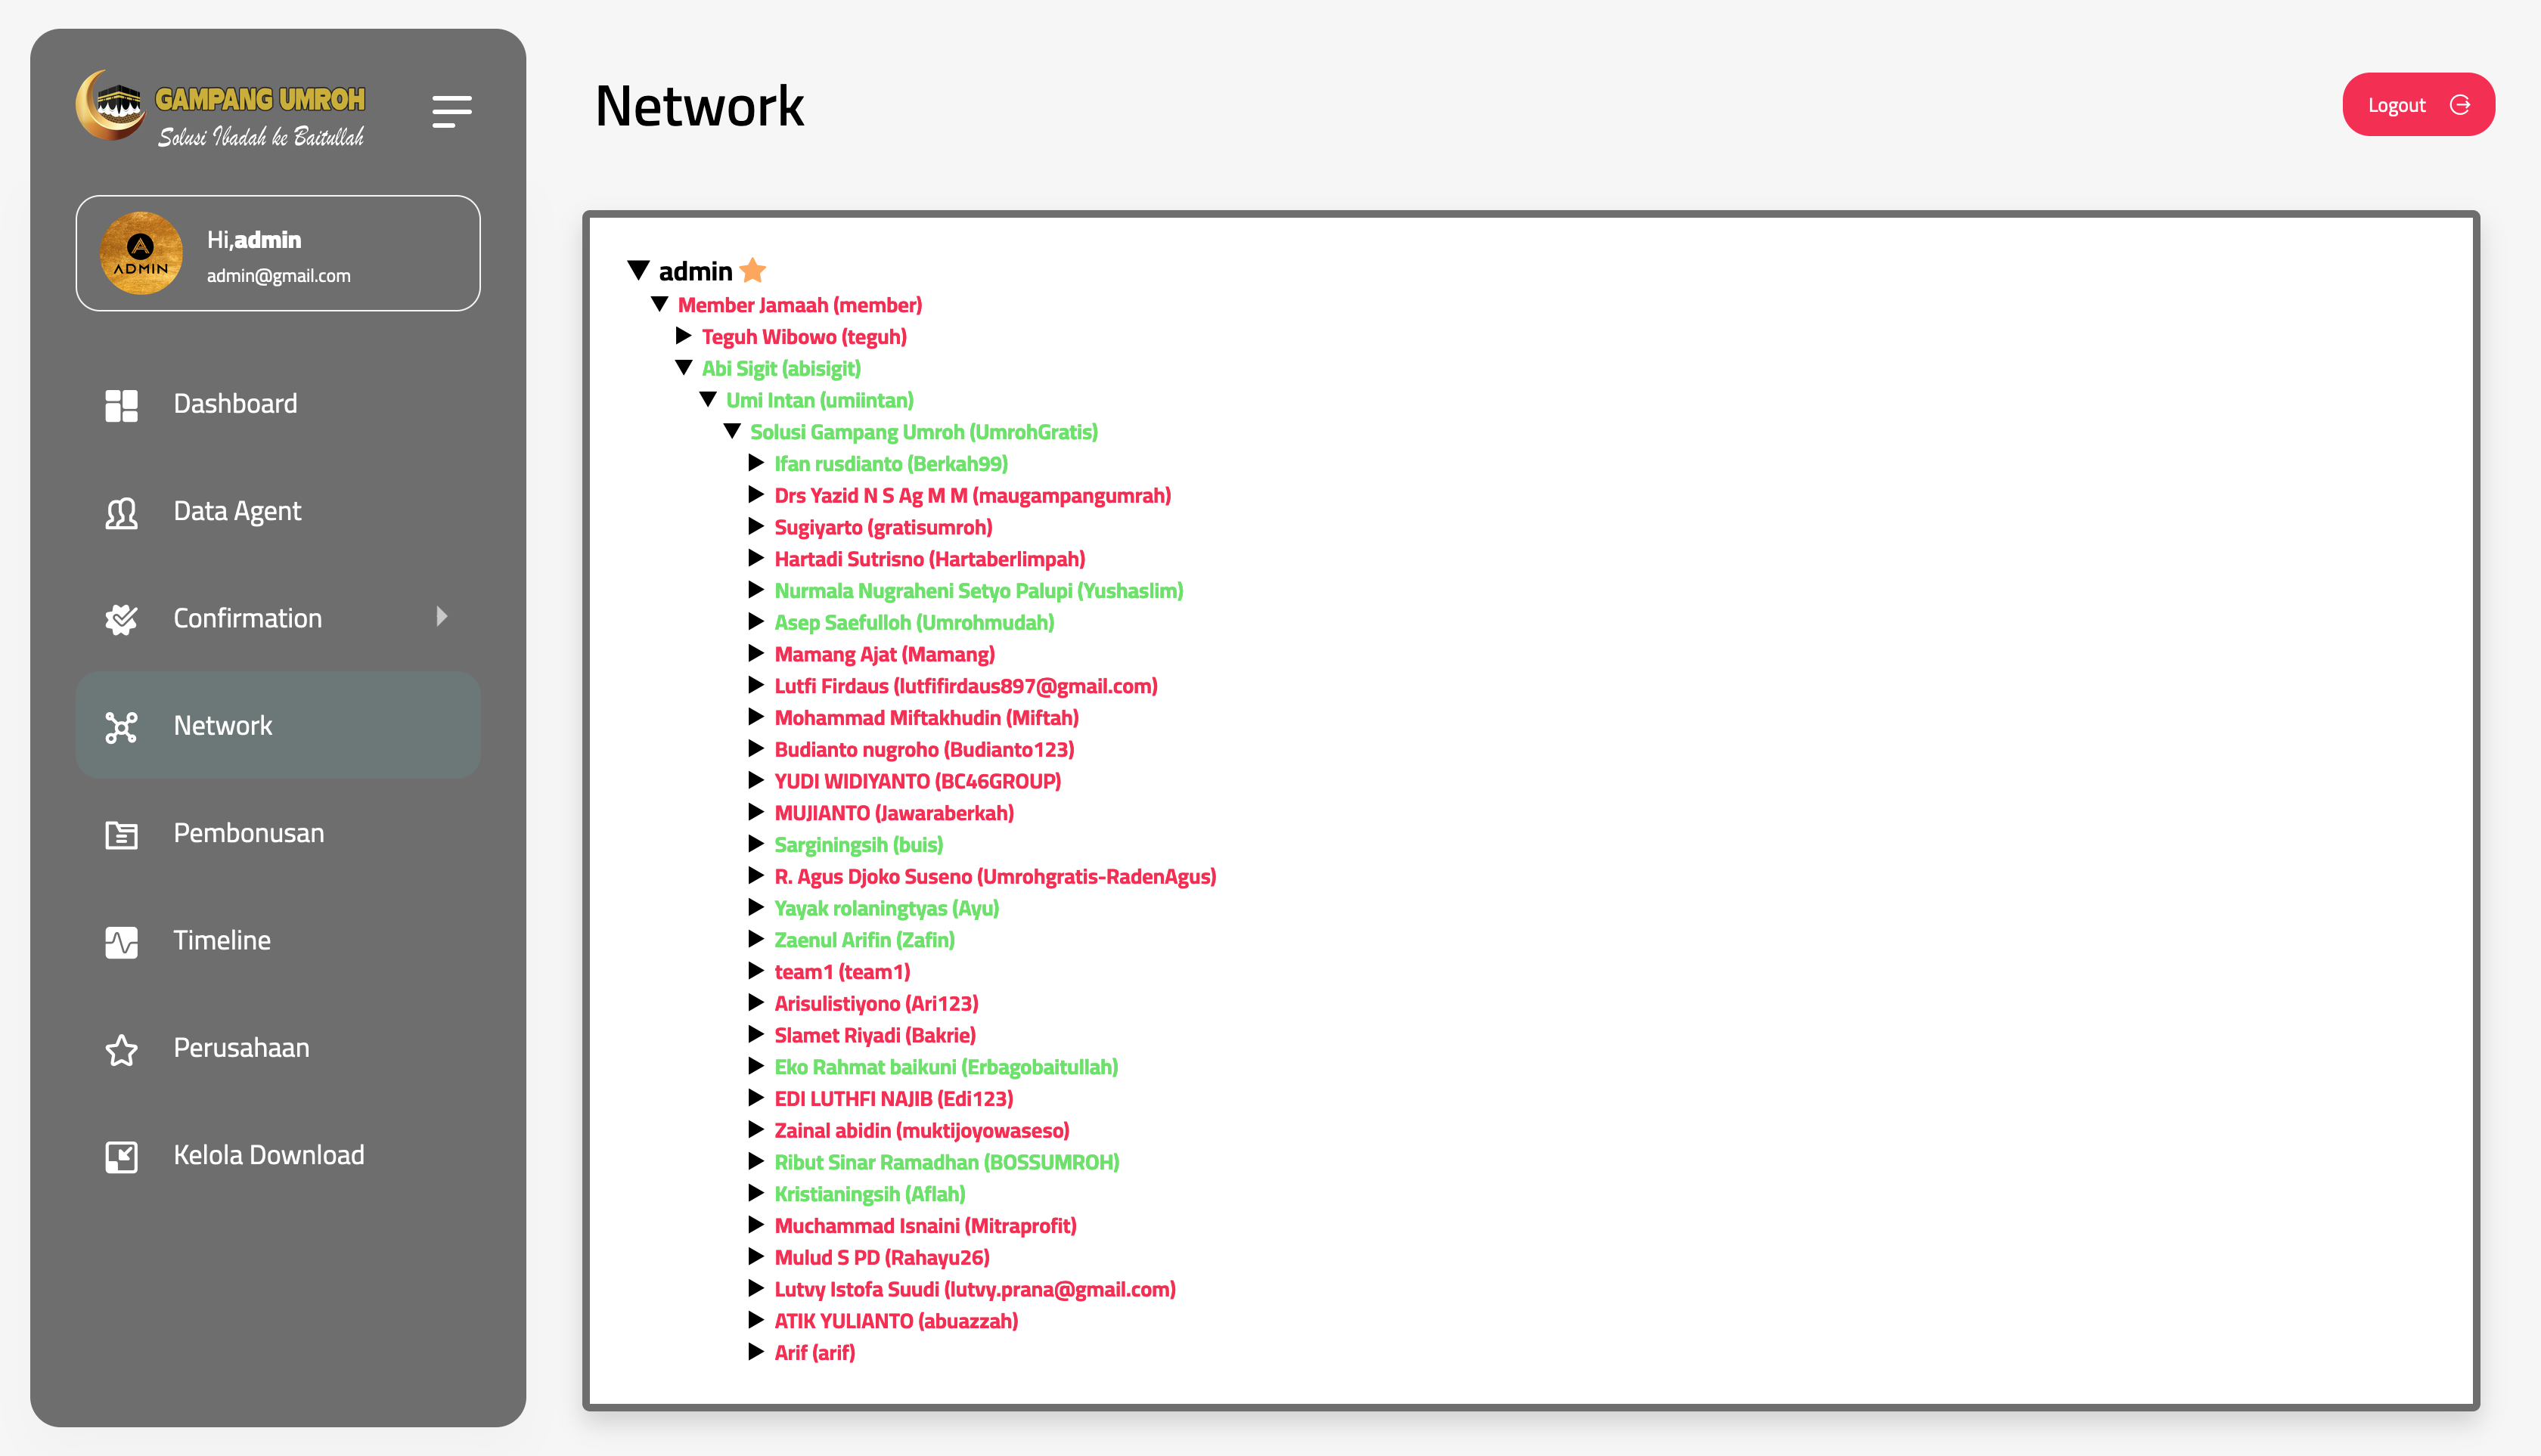Toggle the sidebar hamburger menu
Viewport: 2541px width, 1456px height.
coord(451,111)
